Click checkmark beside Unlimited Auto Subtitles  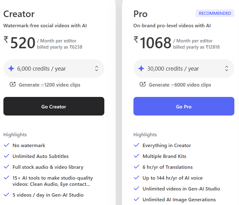tap(6, 156)
